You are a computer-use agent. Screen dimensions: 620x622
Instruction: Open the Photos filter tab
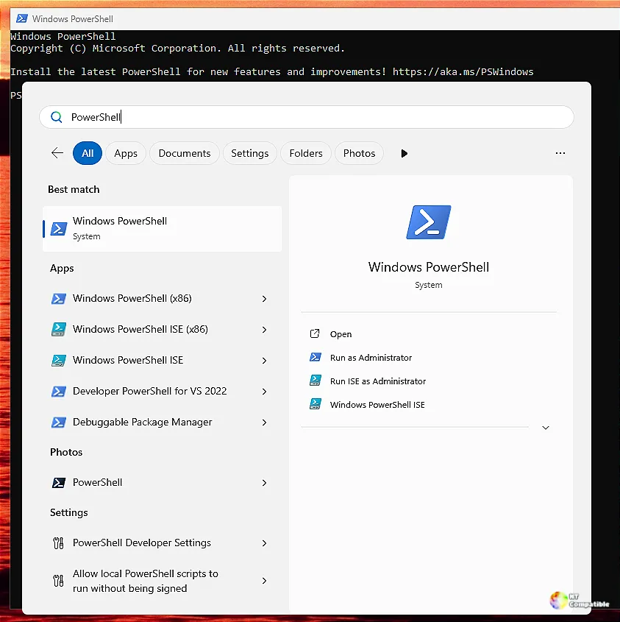click(359, 153)
